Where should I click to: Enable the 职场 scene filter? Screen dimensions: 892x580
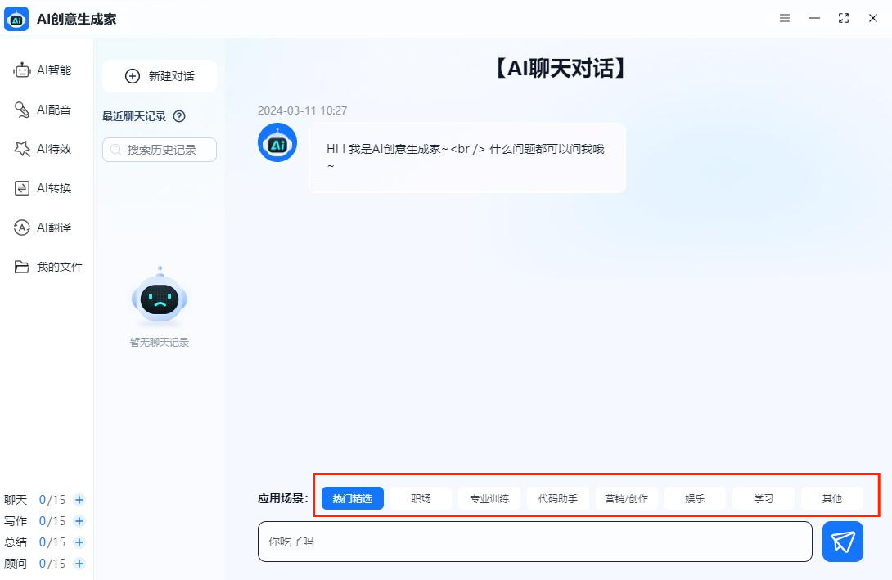tap(420, 498)
